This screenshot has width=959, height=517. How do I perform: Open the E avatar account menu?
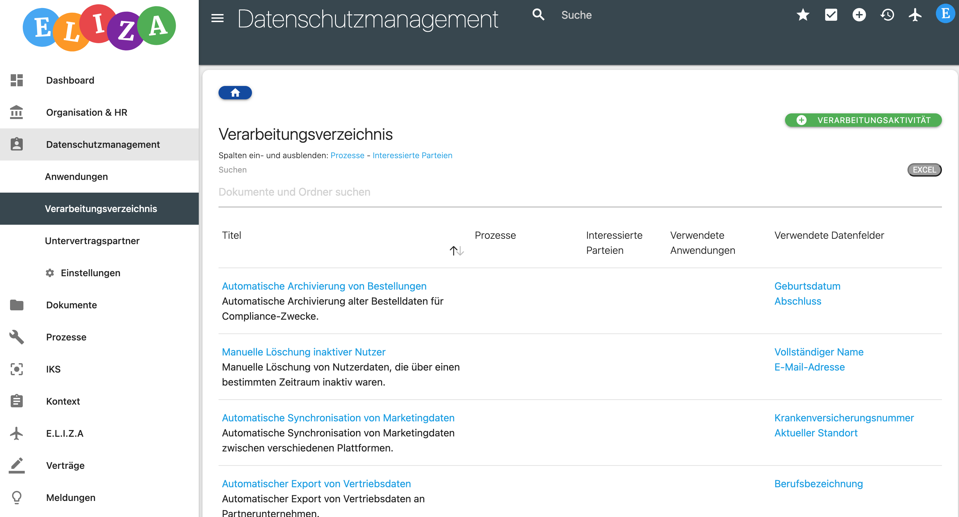pyautogui.click(x=945, y=15)
